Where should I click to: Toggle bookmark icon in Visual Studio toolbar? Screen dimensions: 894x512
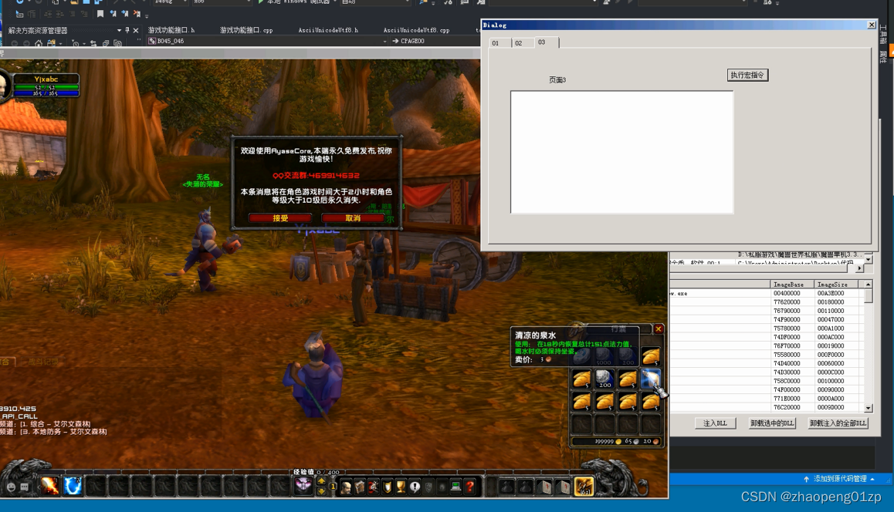pyautogui.click(x=100, y=14)
